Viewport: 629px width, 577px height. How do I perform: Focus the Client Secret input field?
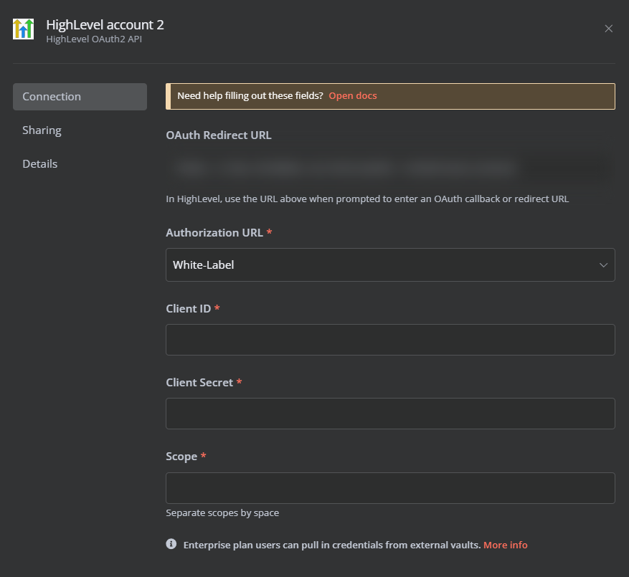click(390, 414)
